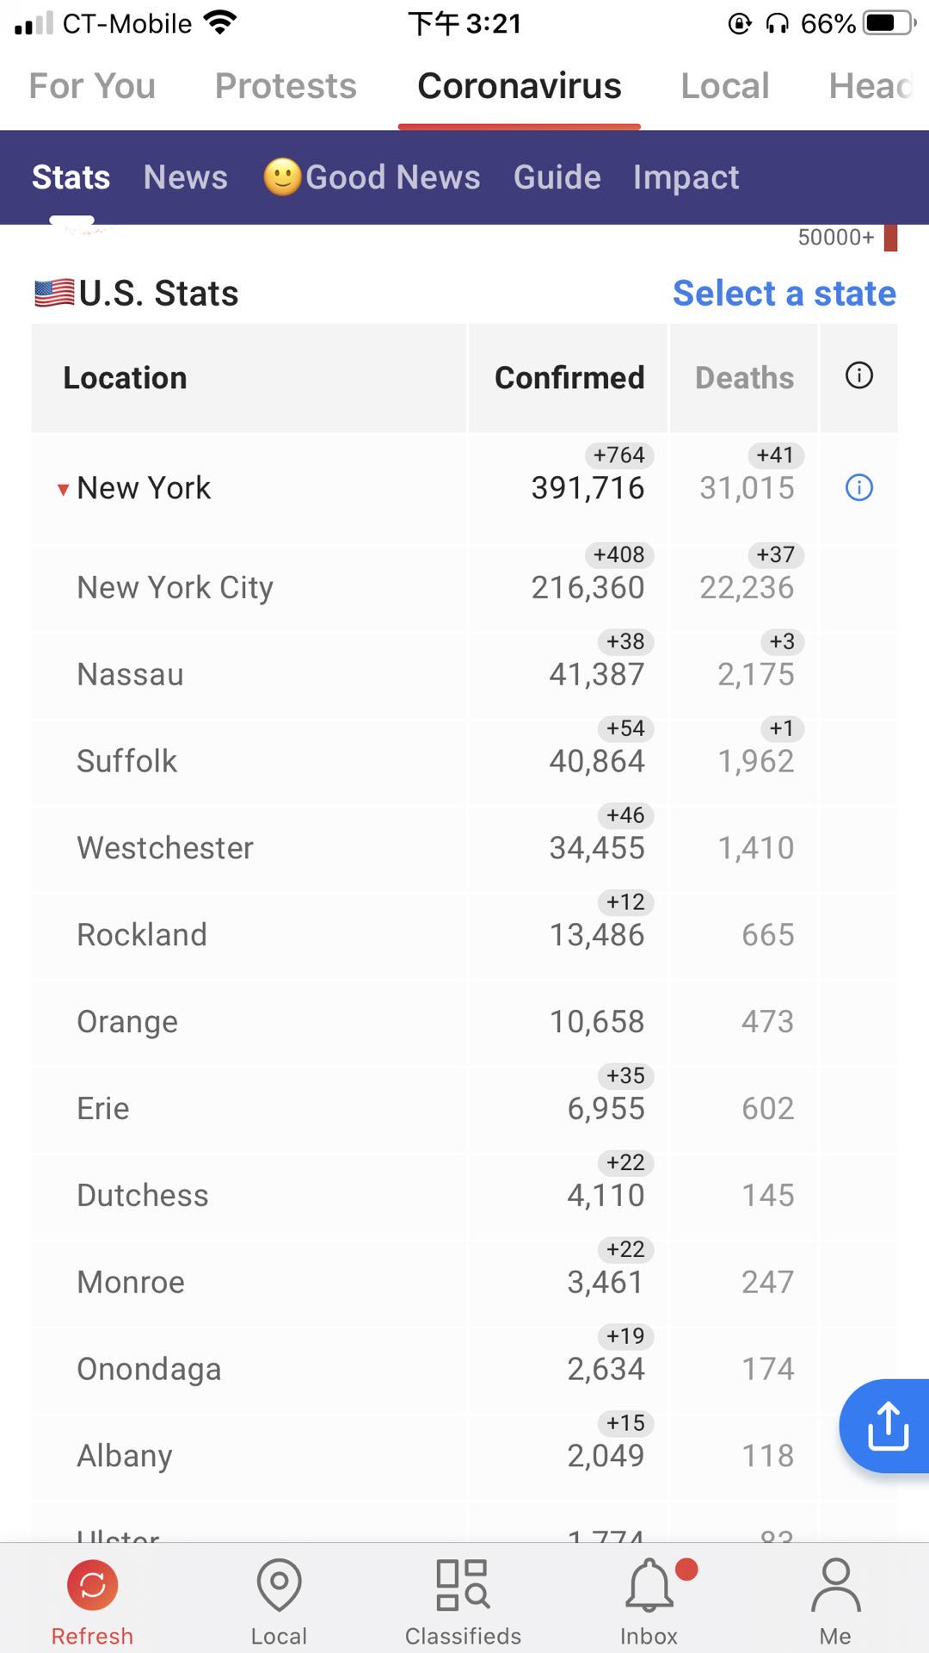Open the Good News section
Screen dimensions: 929x1653
point(372,177)
